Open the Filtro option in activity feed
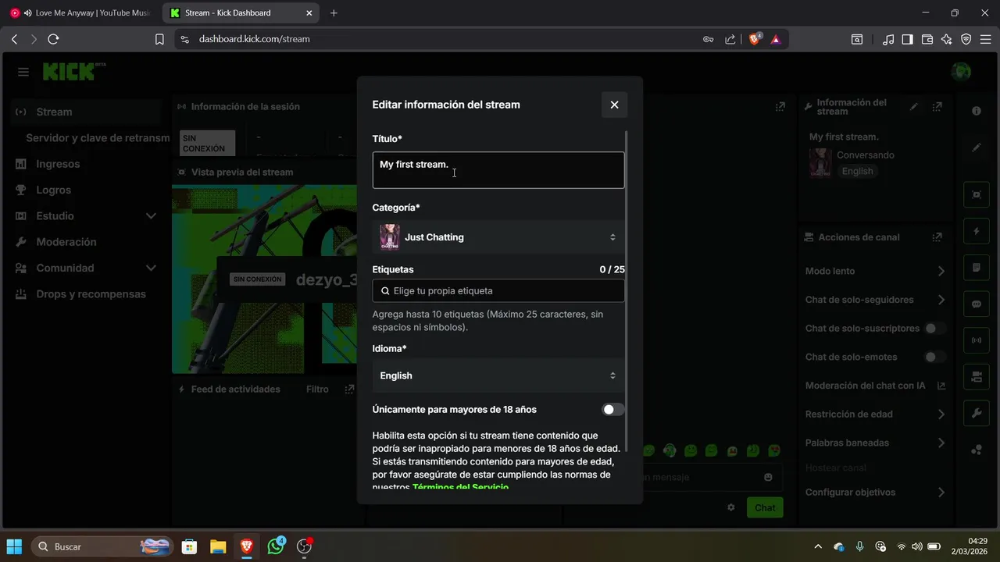Screen dimensions: 1000x562 pyautogui.click(x=317, y=389)
